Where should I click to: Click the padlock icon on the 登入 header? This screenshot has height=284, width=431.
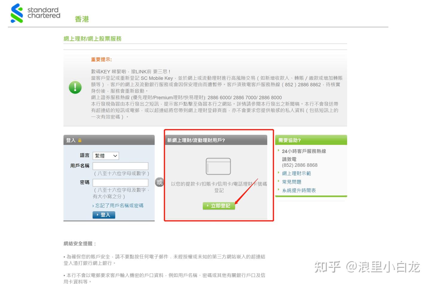pyautogui.click(x=80, y=140)
